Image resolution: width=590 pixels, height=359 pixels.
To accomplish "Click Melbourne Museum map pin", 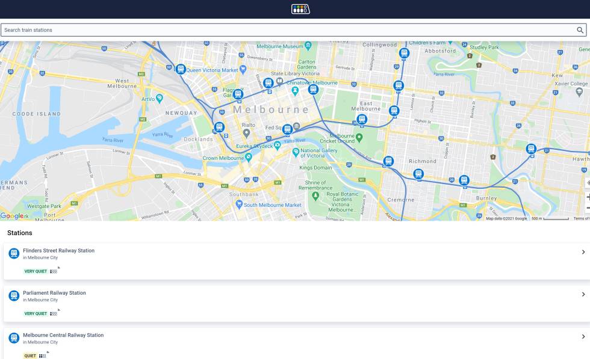I will point(308,46).
